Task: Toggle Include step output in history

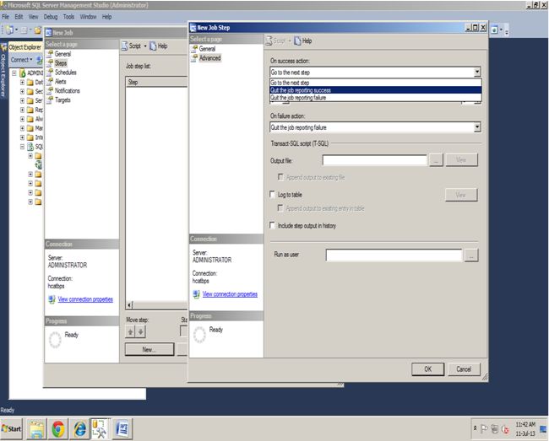Action: [273, 225]
